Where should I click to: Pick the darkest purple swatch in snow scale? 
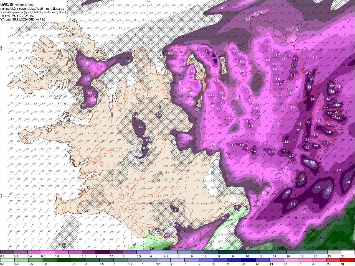[x=102, y=252]
